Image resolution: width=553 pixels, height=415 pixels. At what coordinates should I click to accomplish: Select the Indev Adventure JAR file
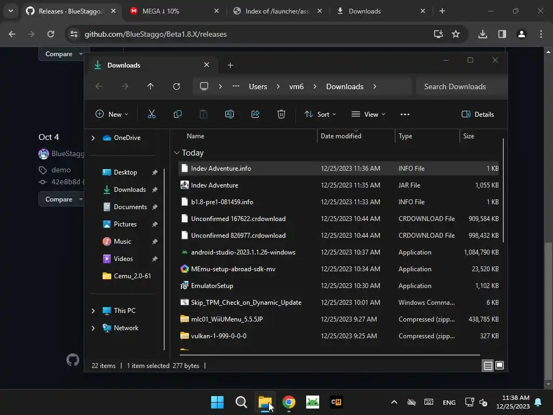(x=339, y=185)
